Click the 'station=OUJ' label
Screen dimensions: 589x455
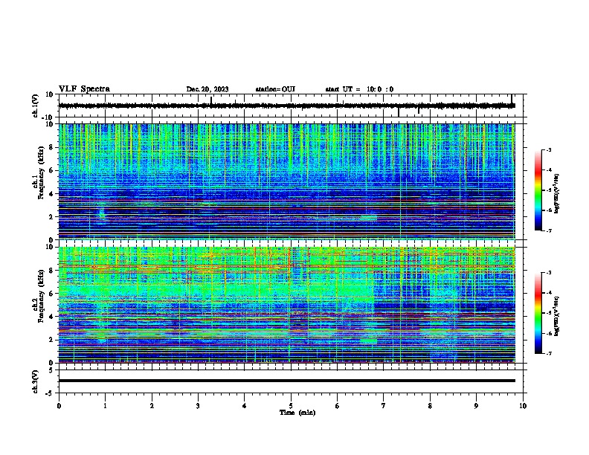tap(275, 89)
